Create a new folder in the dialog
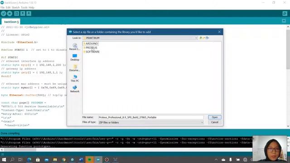Viewport: 290px width, 163px height. click(x=204, y=38)
